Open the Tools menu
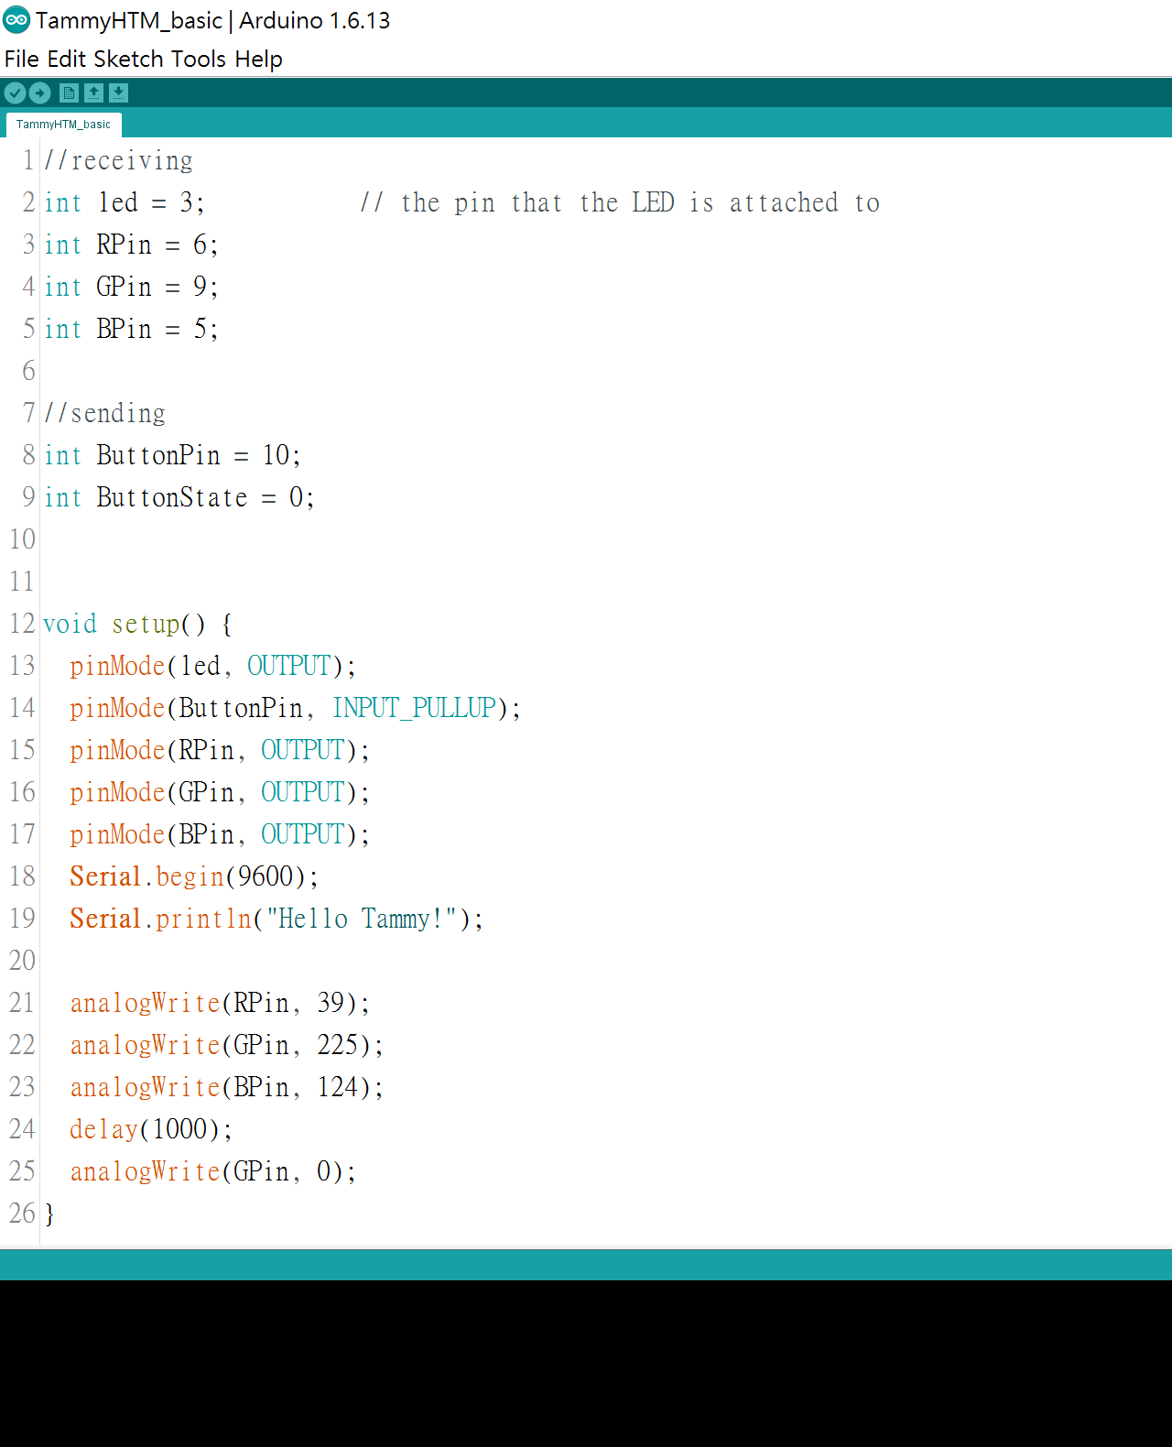The image size is (1172, 1447). tap(198, 59)
